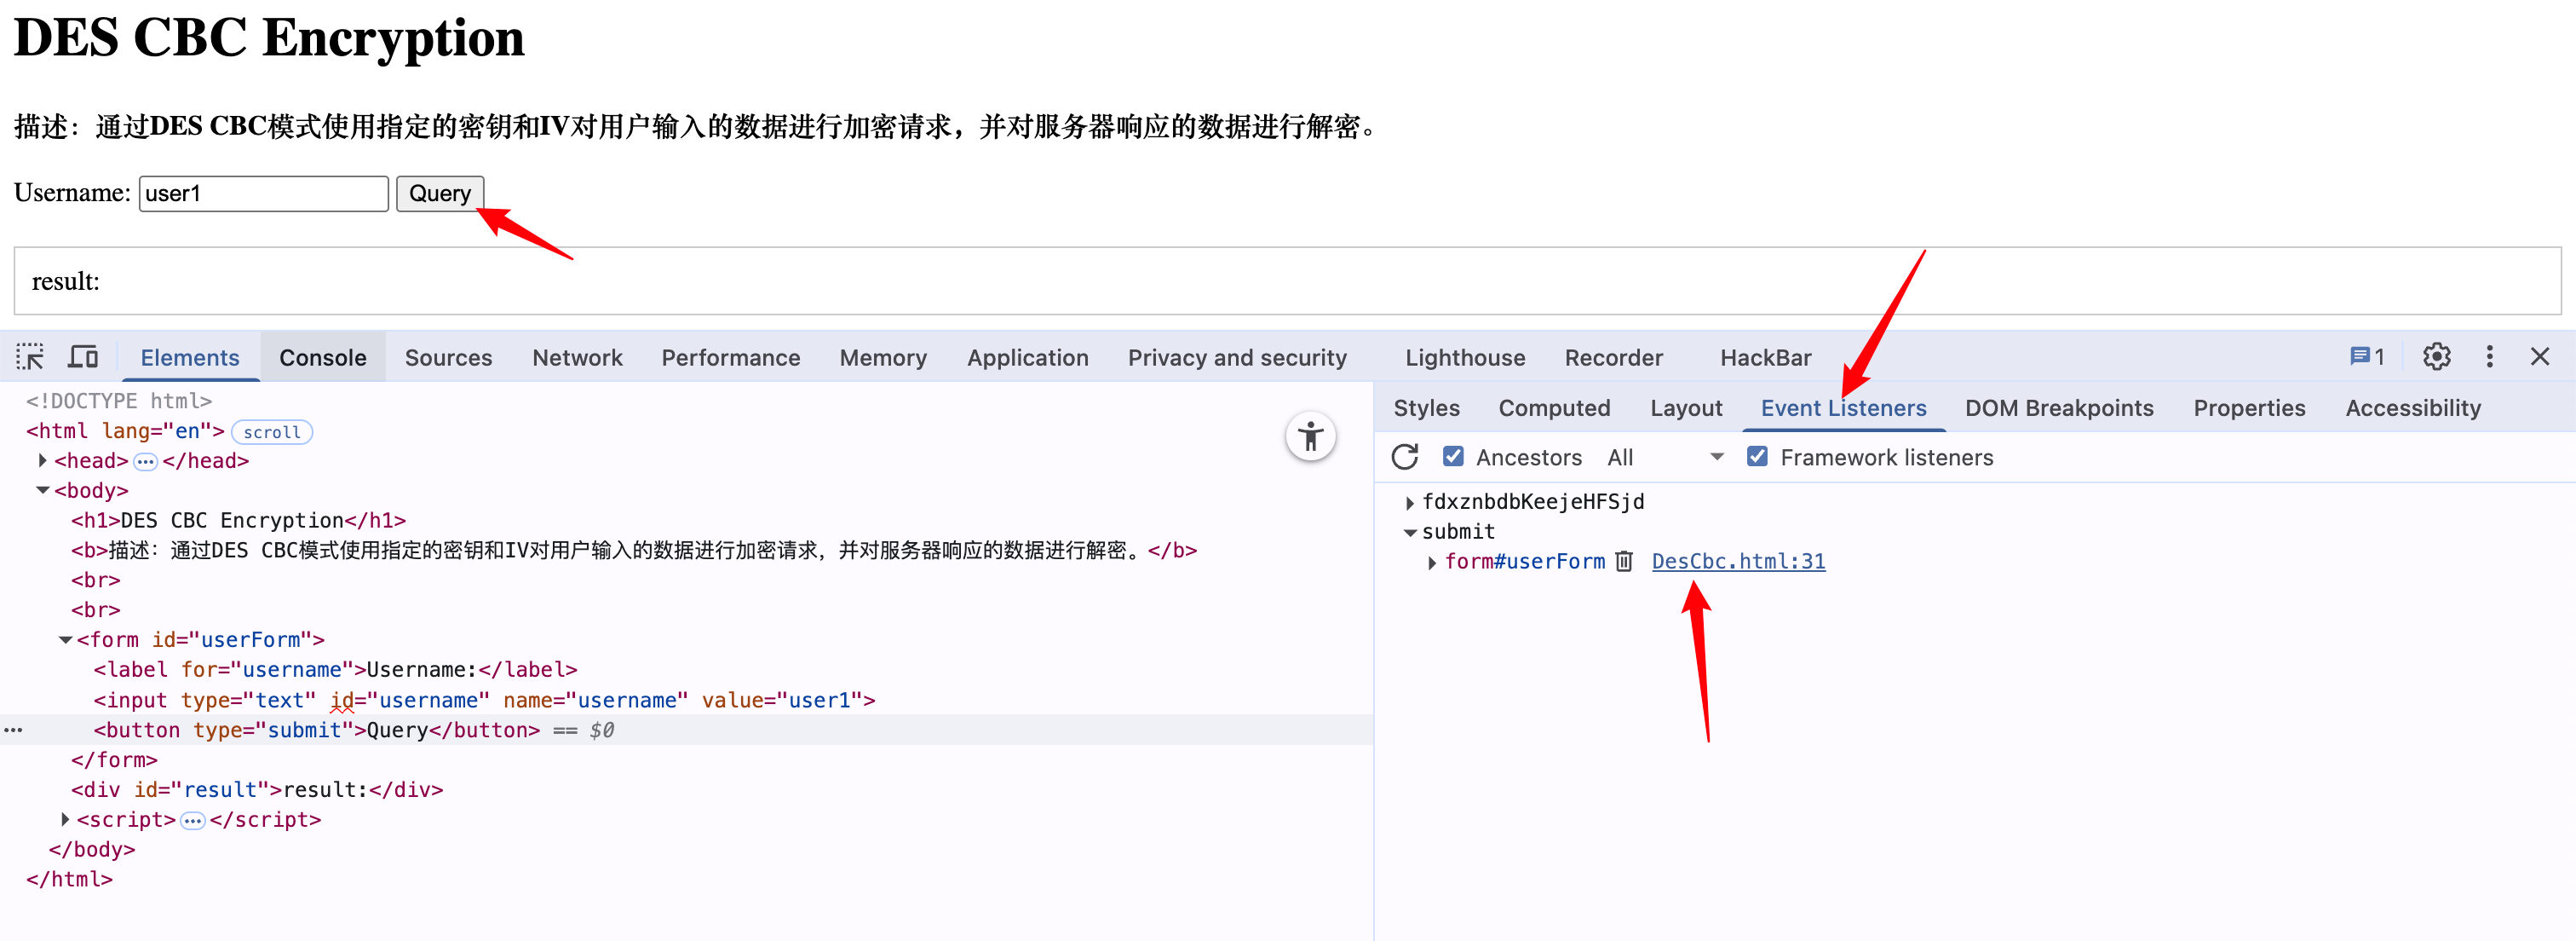
Task: Click the ellipsis badge inside script tag
Action: (193, 821)
